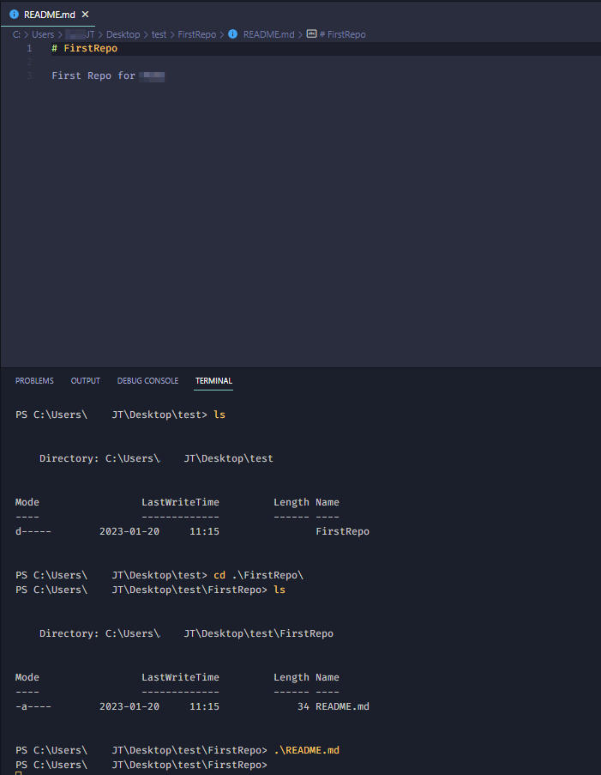Switch to the OUTPUT panel tab
This screenshot has height=775, width=601.
click(86, 380)
